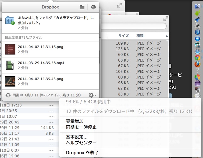Choose Dropbox を終了 to quit
Image resolution: width=203 pixels, height=158 pixels.
[x=82, y=153]
